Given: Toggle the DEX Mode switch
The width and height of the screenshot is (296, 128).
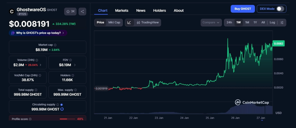Looking at the screenshot, I should tap(280, 9).
